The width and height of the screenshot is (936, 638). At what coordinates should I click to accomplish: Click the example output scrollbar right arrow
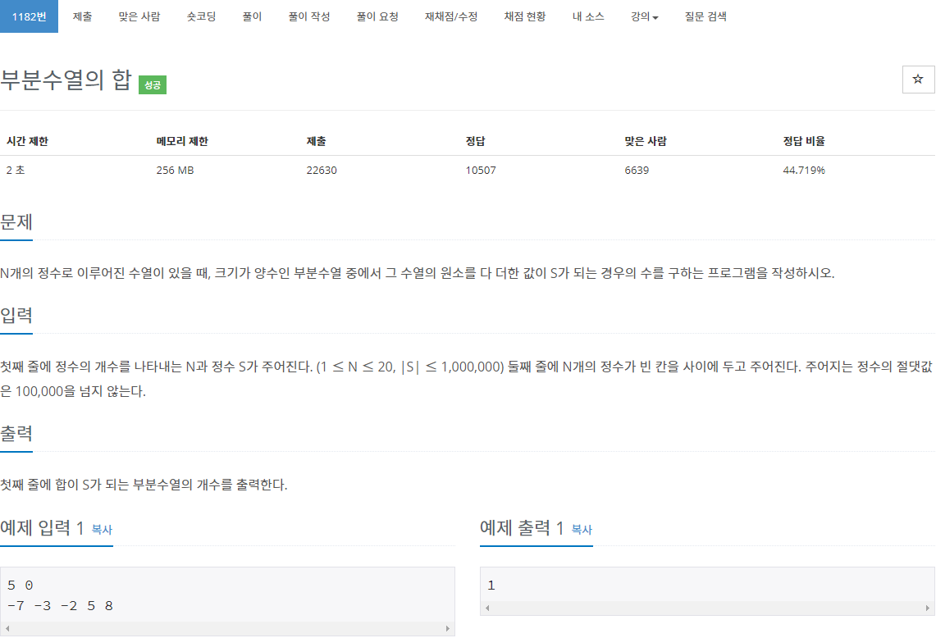tap(927, 608)
